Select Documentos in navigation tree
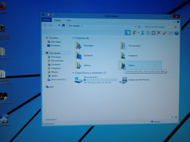Image resolution: width=190 pixels, height=142 pixels. pos(55,61)
